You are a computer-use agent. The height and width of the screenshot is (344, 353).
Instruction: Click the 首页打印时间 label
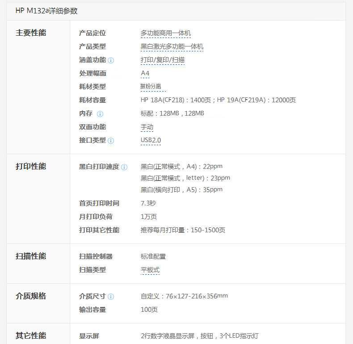(99, 203)
